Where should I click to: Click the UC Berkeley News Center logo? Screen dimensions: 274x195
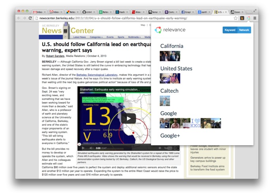click(68, 30)
